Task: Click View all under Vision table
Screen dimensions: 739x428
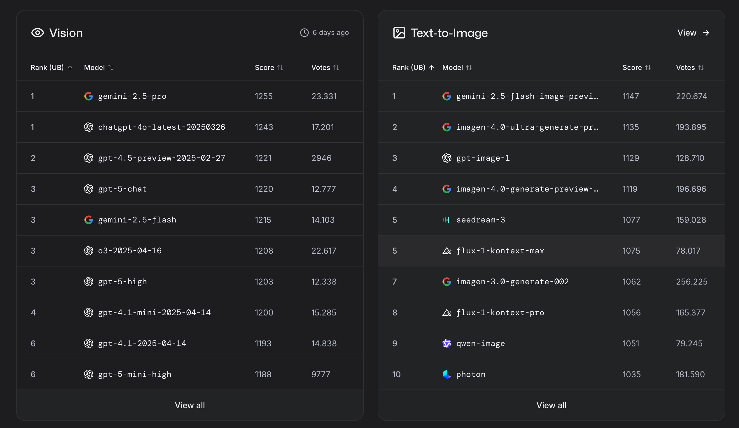Action: click(x=190, y=405)
